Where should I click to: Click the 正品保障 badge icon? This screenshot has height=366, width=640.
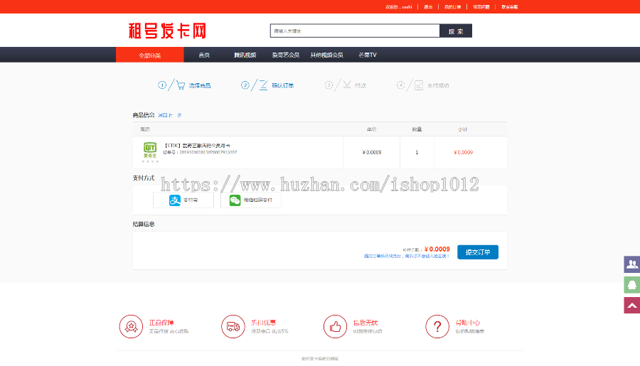coord(131,326)
